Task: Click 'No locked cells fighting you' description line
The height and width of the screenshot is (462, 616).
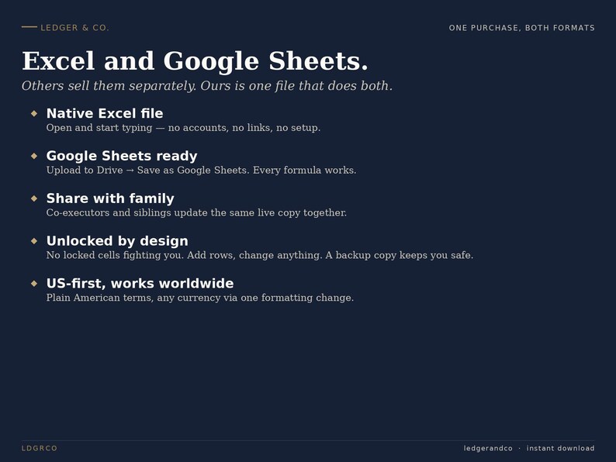Action: tap(260, 255)
